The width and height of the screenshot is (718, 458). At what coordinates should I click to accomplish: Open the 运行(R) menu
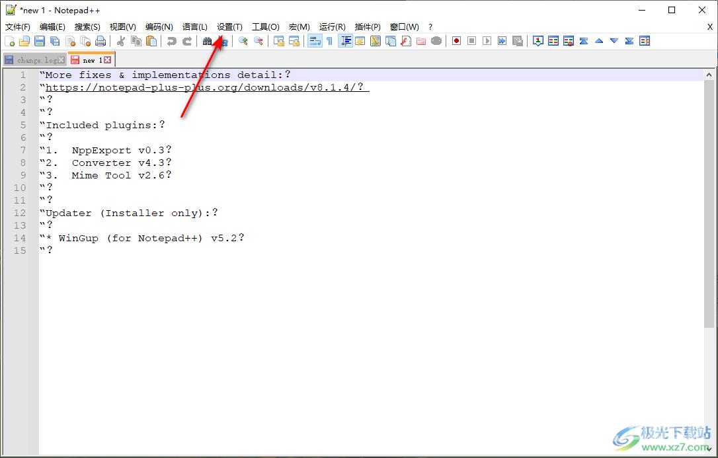[x=333, y=27]
